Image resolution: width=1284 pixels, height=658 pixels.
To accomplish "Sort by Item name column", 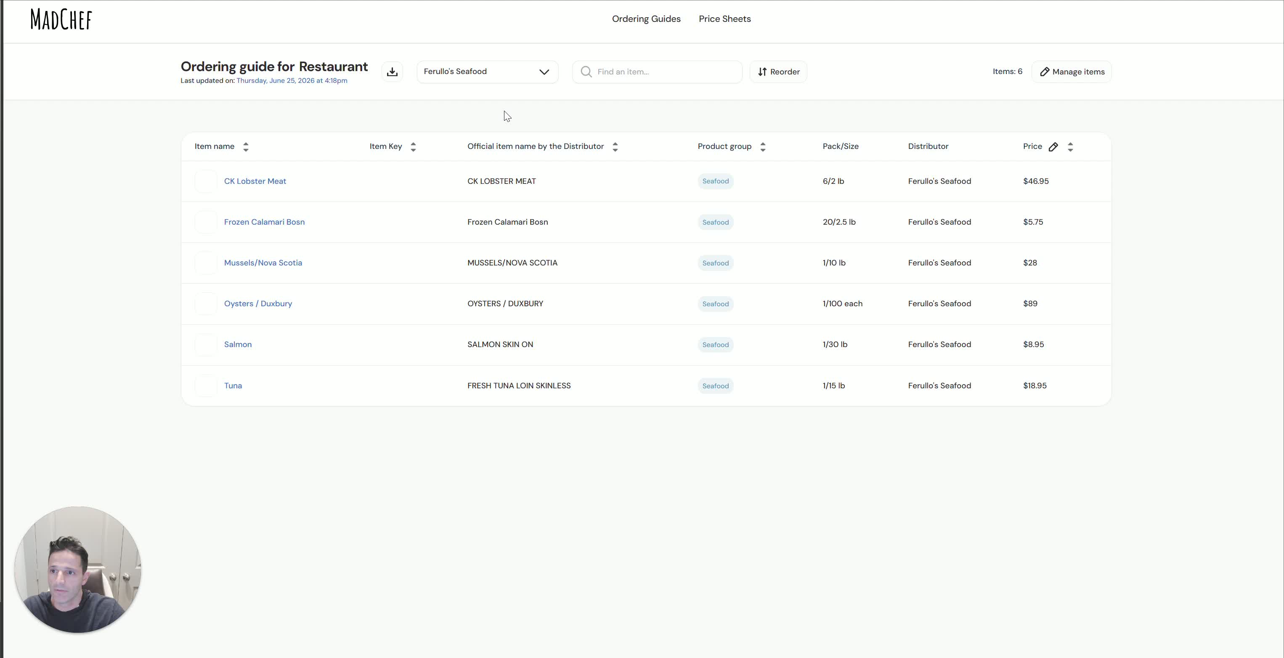I will (246, 146).
